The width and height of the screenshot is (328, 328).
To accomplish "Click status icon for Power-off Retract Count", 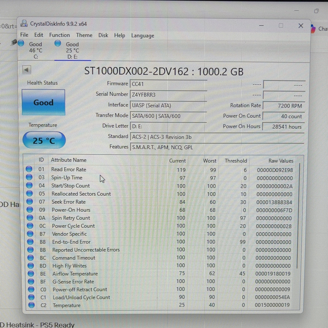I will (31, 289).
